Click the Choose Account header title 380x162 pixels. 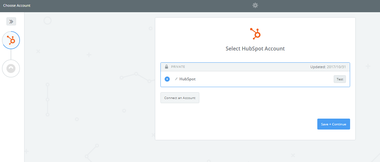coord(17,5)
